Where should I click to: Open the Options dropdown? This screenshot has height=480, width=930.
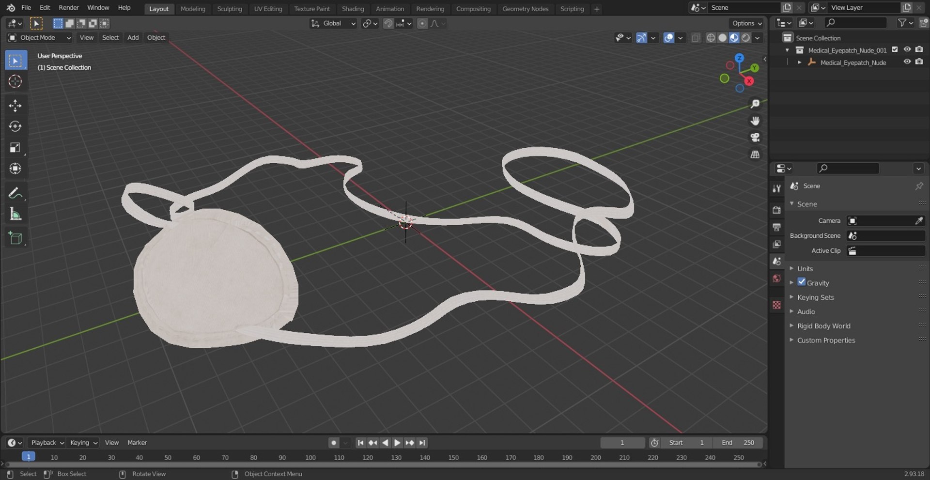746,23
